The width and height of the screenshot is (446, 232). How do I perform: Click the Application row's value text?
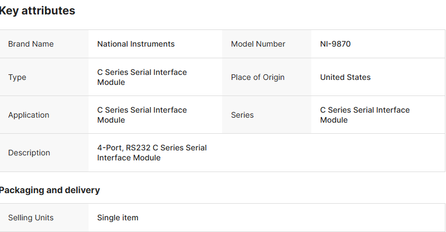(142, 115)
